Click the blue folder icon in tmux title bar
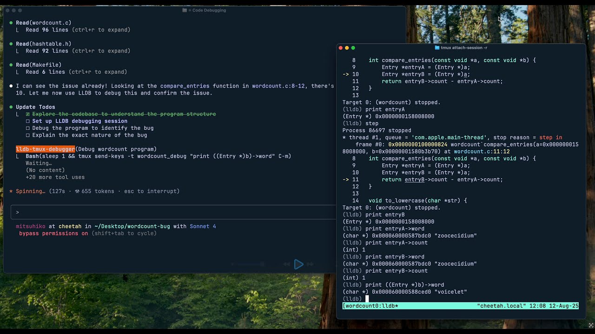 (x=436, y=47)
